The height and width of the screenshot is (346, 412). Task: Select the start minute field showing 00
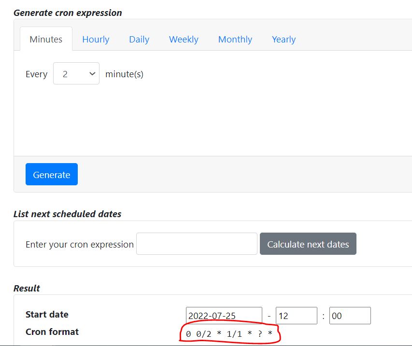350,316
